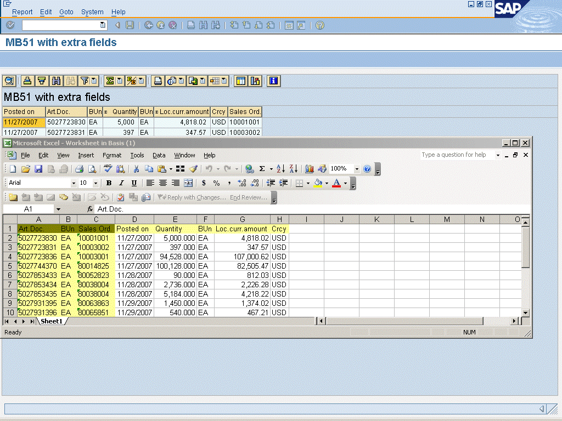Open the AutoSum dropdown arrow

[271, 169]
